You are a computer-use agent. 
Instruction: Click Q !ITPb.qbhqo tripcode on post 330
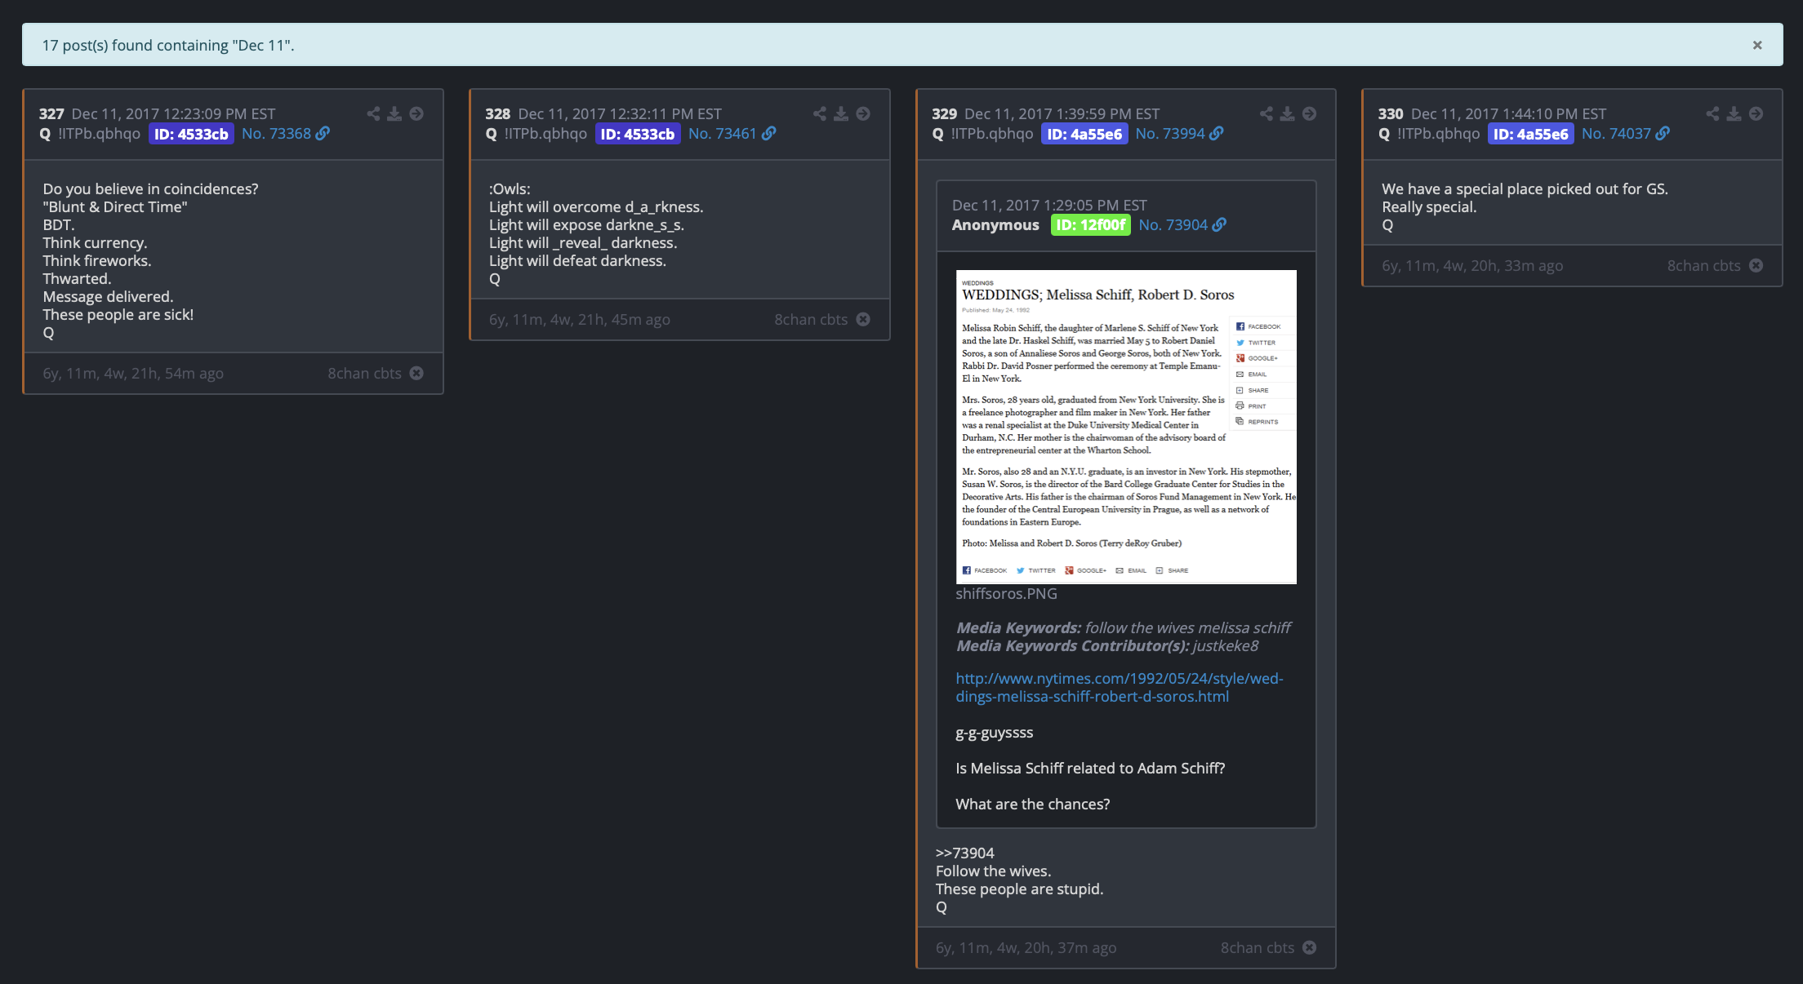[1429, 133]
